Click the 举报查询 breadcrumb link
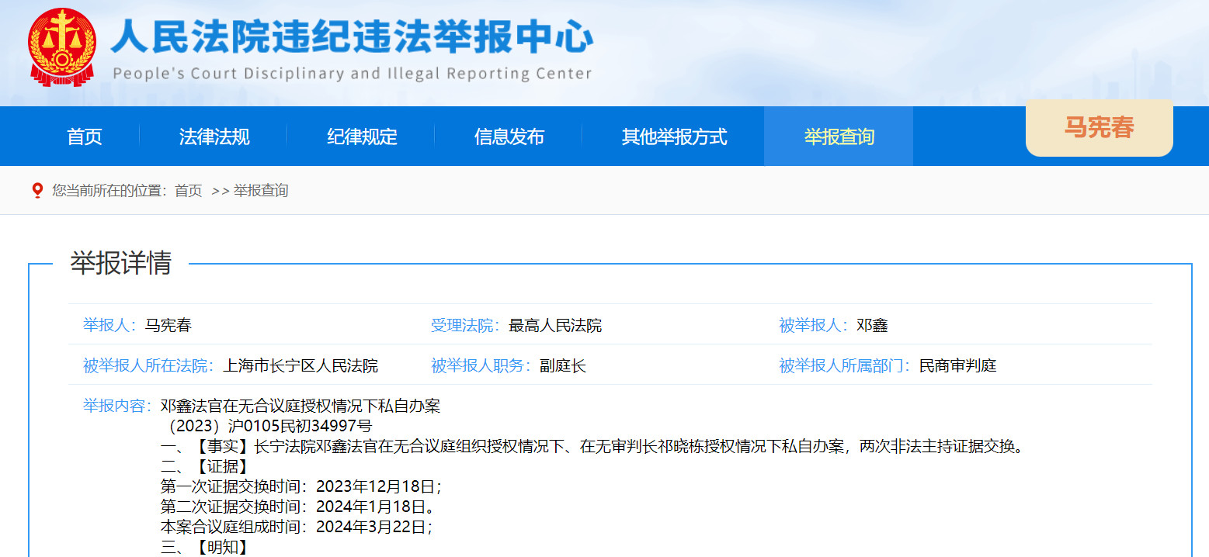Screen dimensions: 1209x557 coord(261,190)
